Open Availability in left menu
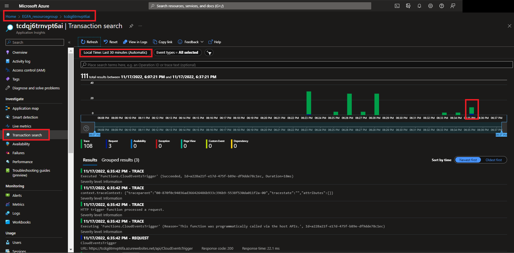 [x=21, y=144]
